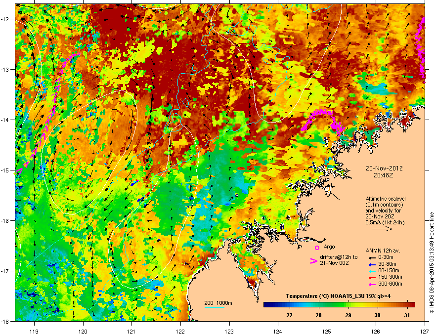
Task: Click the '(0.1m contours)' caption line
Action: [384, 205]
